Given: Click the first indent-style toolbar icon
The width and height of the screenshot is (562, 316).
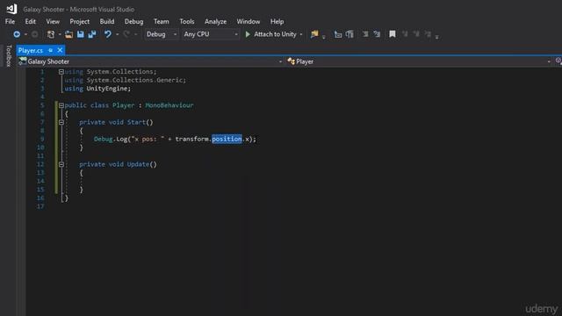Looking at the screenshot, I should [337, 34].
